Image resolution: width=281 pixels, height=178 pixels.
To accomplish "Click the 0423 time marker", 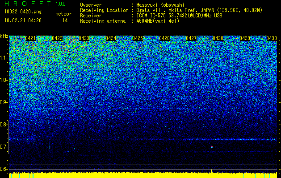I will (x=84, y=38).
